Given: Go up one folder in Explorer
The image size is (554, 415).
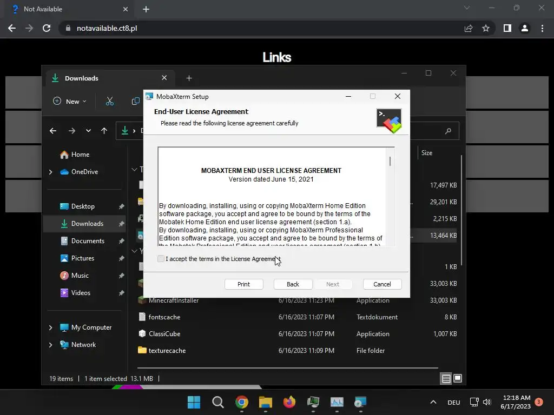Looking at the screenshot, I should click(x=104, y=131).
